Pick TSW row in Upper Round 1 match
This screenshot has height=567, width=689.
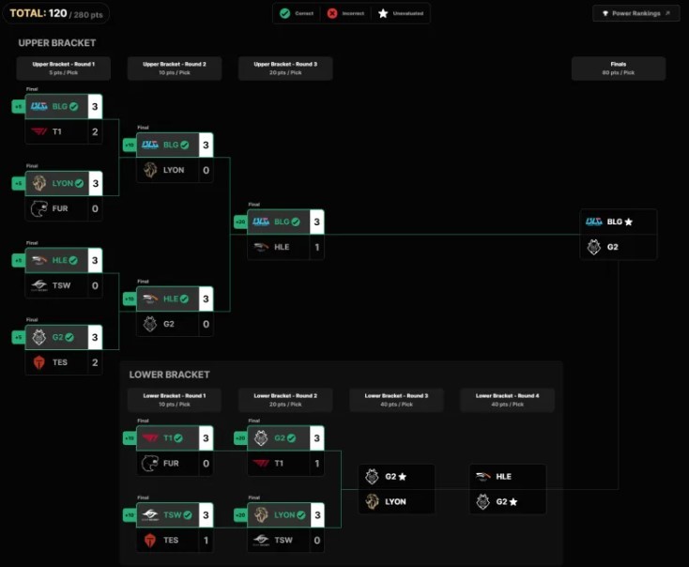64,285
